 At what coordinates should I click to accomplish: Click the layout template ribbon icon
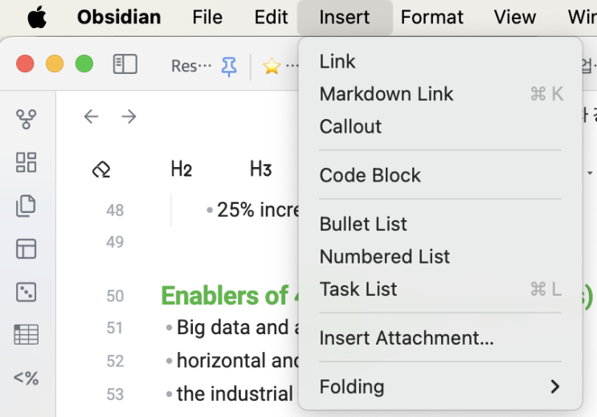[x=27, y=249]
